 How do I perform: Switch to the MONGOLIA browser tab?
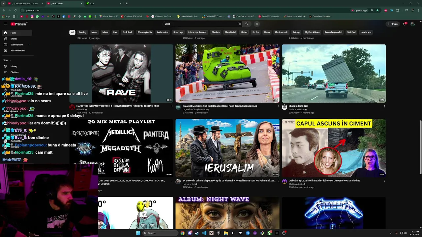[x=25, y=3]
